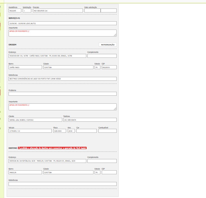Click the Assistência field with 8022265
This screenshot has height=198, width=206.
[15, 11]
